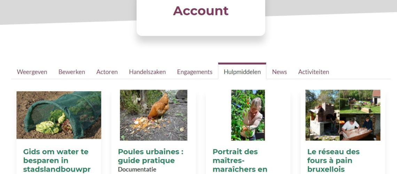Select the Actoren tab
This screenshot has height=174, width=397.
click(107, 72)
